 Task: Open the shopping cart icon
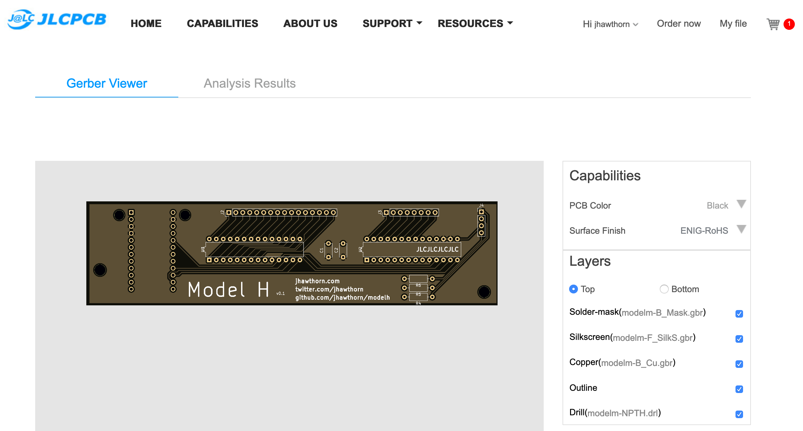coord(773,24)
